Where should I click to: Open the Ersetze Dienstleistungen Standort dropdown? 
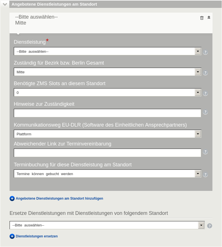tap(107, 225)
